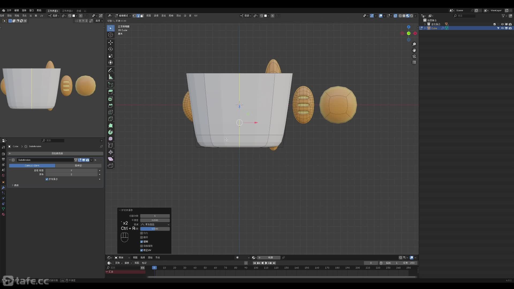Toggle camera view icon in viewport
514x289 pixels.
pos(414,56)
